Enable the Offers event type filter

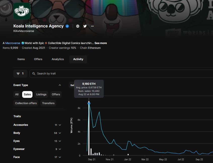pyautogui.click(x=56, y=94)
